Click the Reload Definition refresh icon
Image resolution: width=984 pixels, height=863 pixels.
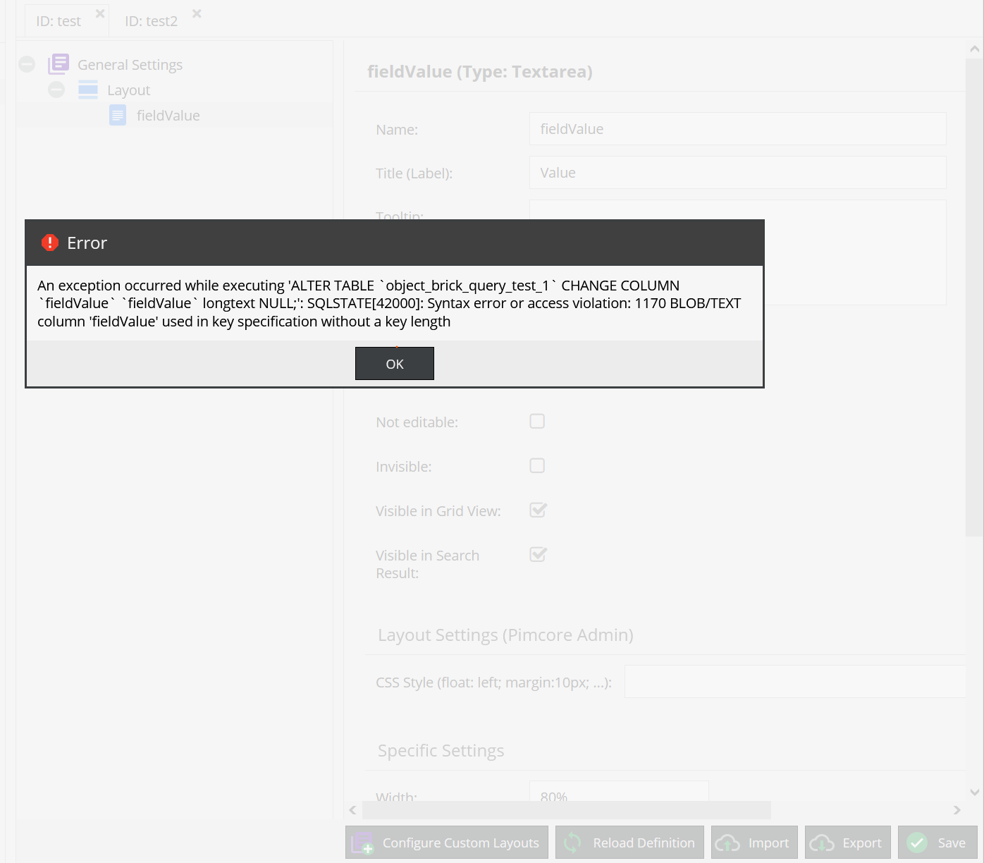click(572, 843)
